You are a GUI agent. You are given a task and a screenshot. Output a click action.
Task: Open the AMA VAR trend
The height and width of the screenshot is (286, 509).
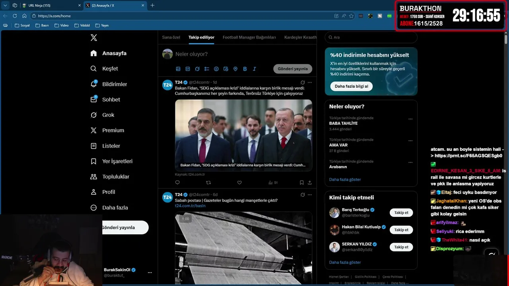click(x=338, y=145)
